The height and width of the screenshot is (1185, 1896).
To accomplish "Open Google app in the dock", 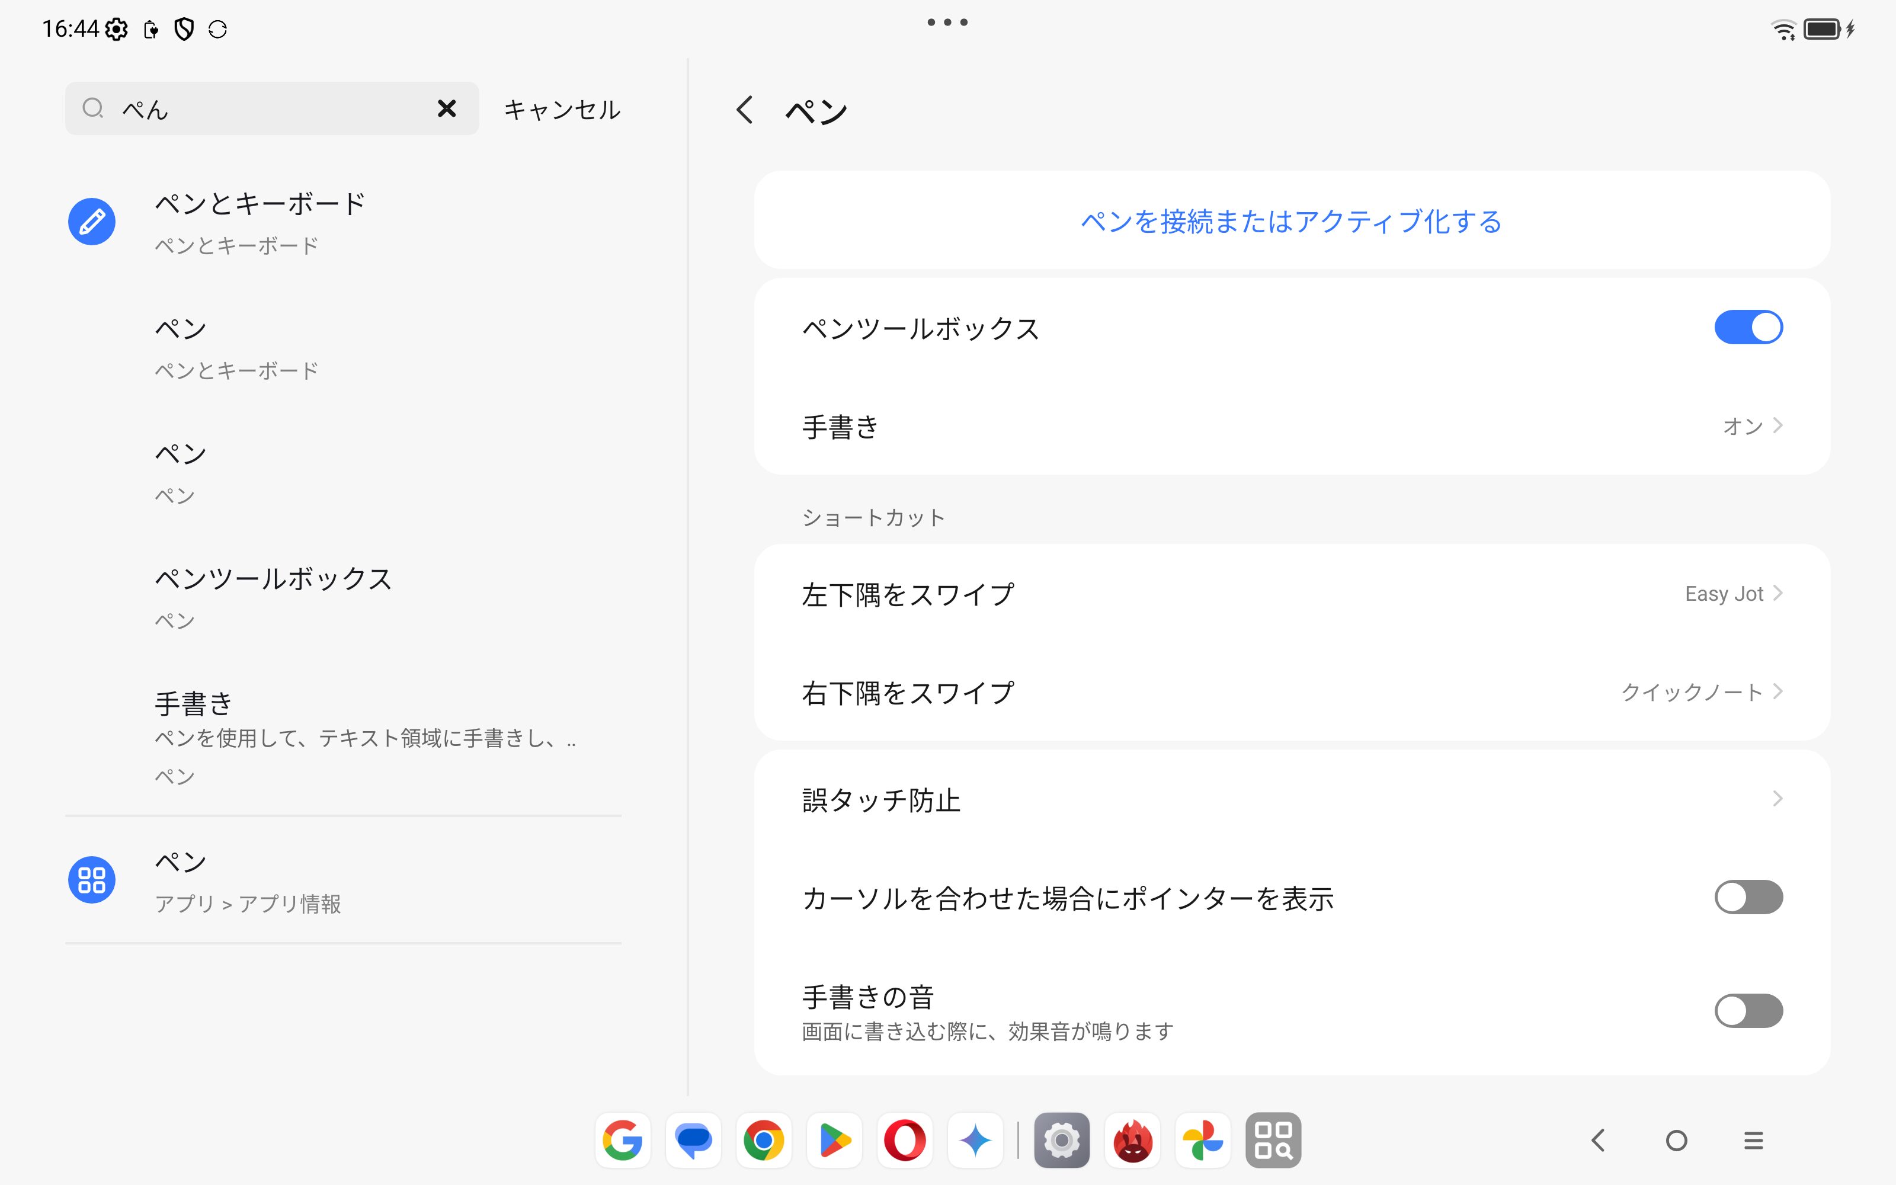I will click(x=623, y=1141).
